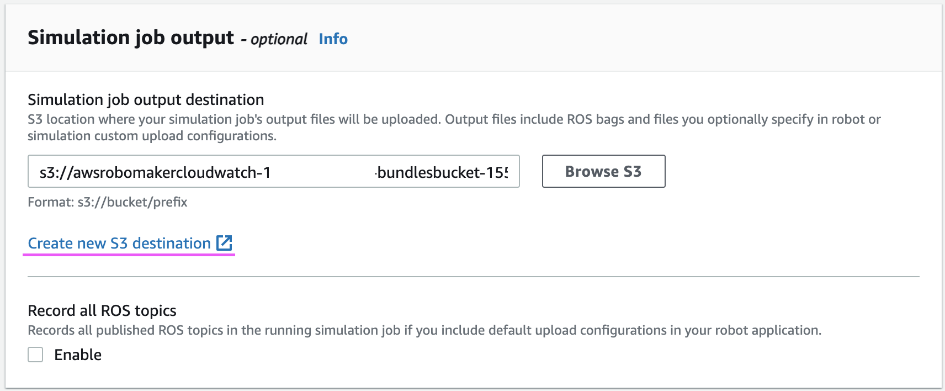Open the Info link for Simulation job output
The width and height of the screenshot is (945, 391).
[332, 38]
